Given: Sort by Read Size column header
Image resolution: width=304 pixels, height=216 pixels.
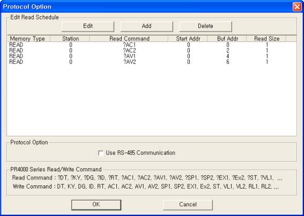Looking at the screenshot, I should point(266,39).
